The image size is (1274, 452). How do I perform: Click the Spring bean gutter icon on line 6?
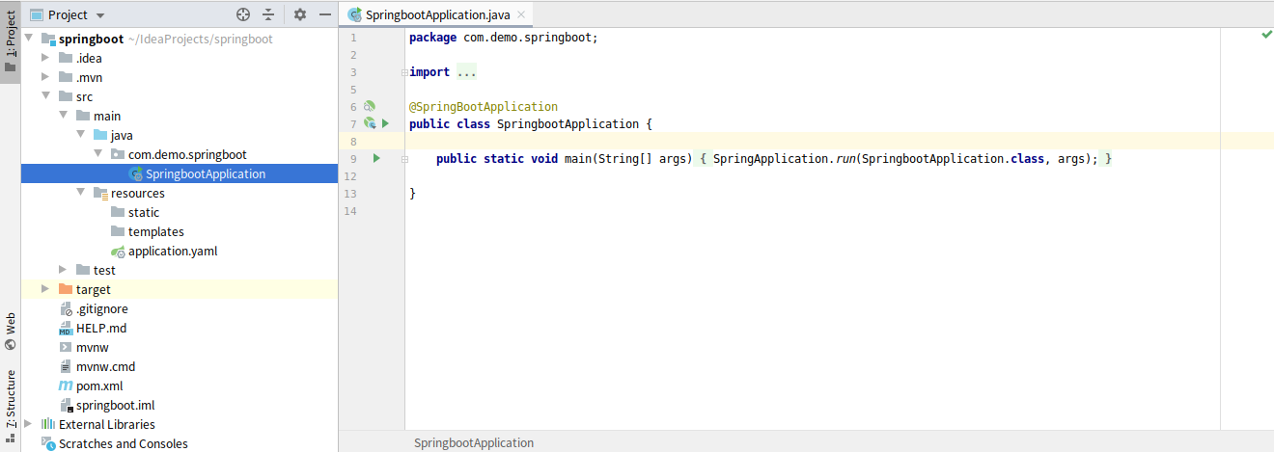point(369,106)
